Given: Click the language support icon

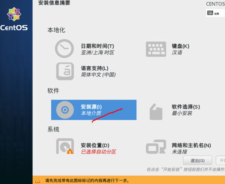Looking at the screenshot, I should [x=65, y=71].
